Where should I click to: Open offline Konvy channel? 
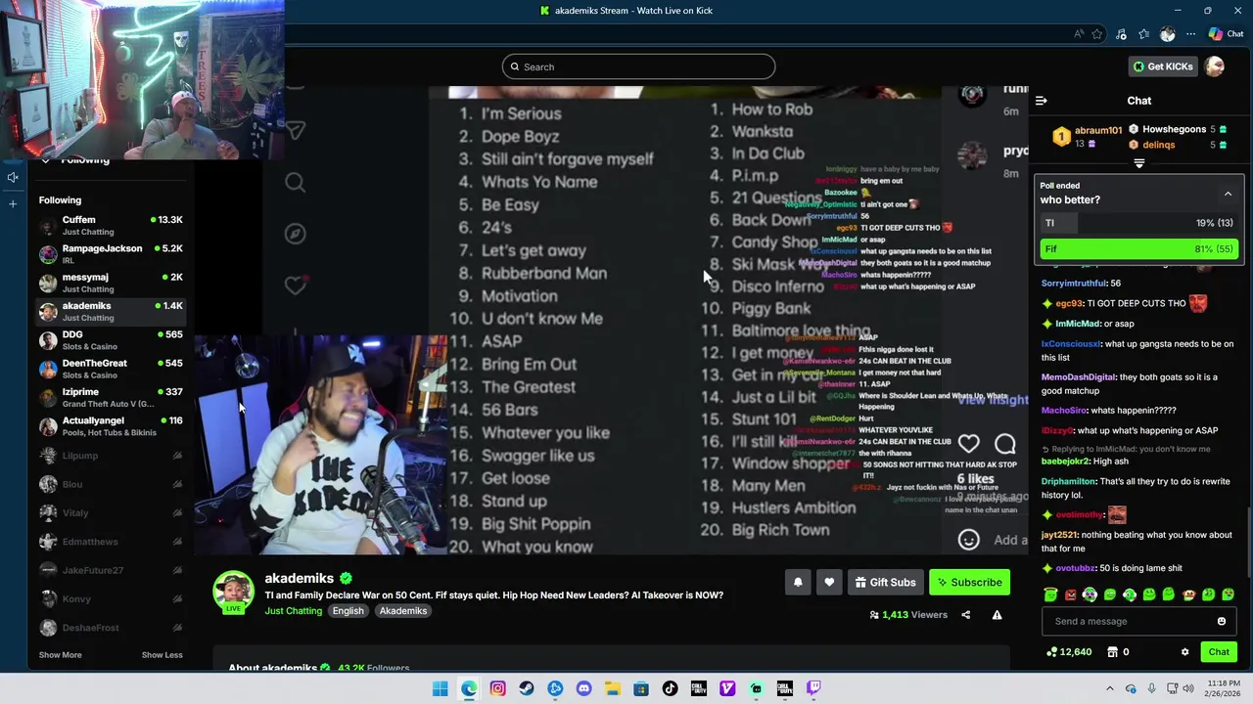pos(111,598)
